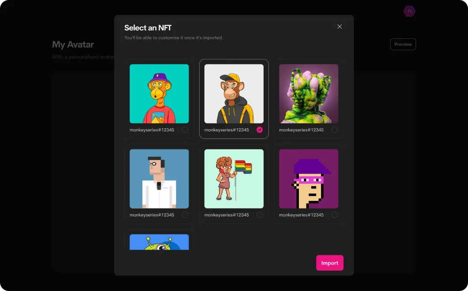This screenshot has width=468, height=291.
Task: Select the partially visible green alien NFT
Action: point(159,242)
